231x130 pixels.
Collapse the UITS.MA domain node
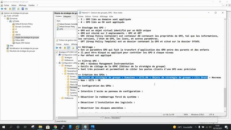tap(8, 21)
